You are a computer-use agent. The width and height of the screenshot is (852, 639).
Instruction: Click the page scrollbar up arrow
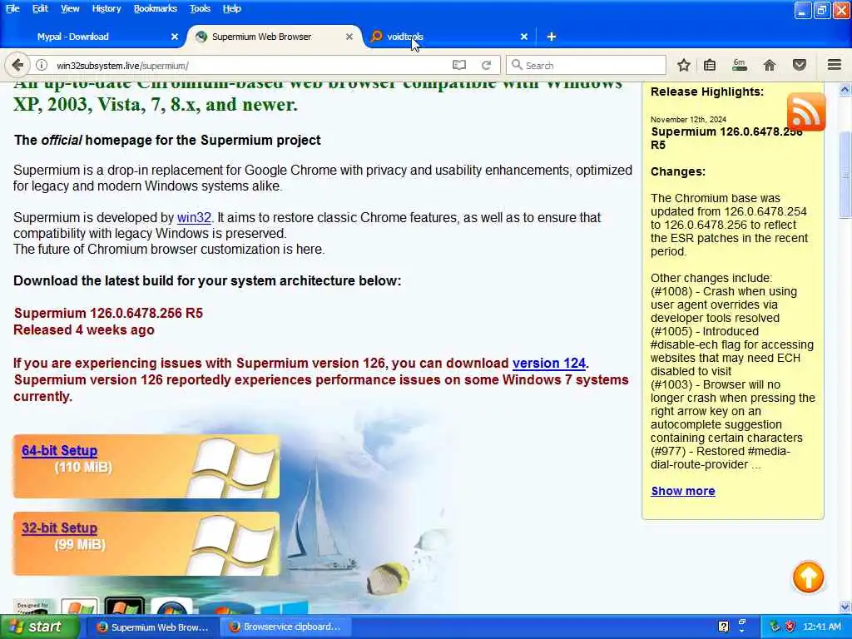pyautogui.click(x=845, y=90)
